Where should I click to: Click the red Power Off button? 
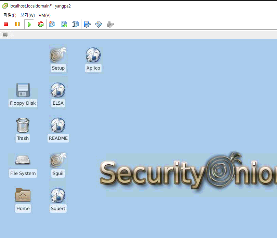pos(6,24)
